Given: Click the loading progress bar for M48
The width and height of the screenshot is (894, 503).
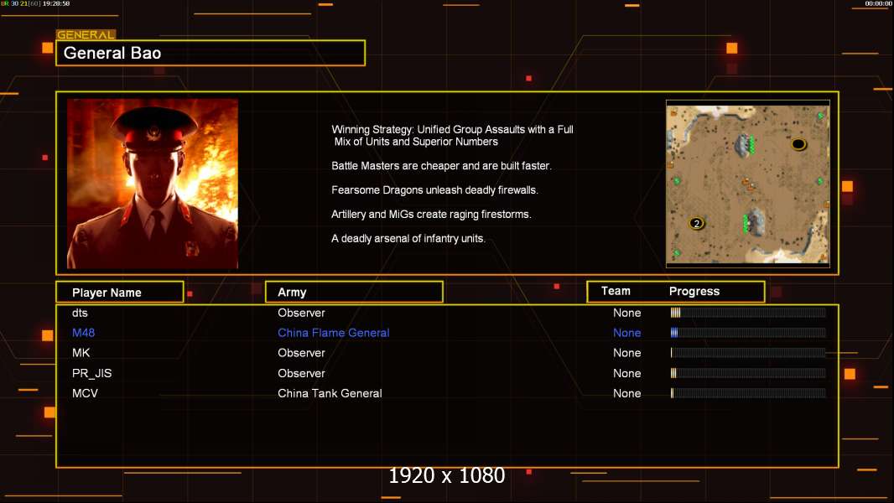Looking at the screenshot, I should [748, 333].
